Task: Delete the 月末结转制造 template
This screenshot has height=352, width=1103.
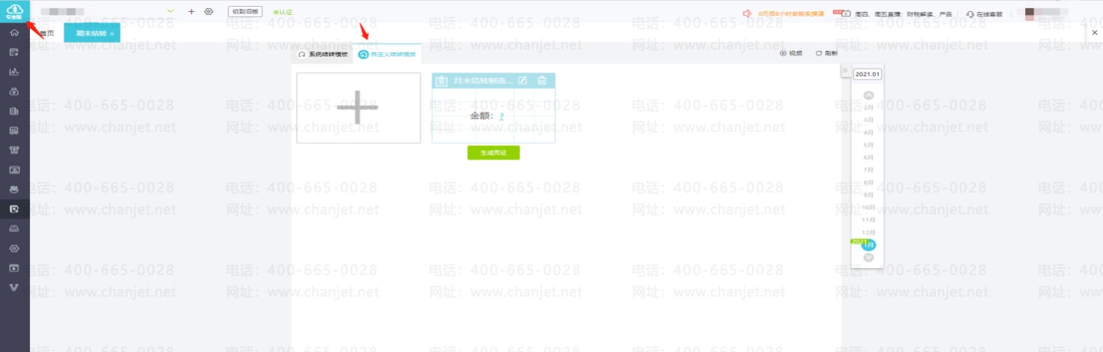Action: [x=542, y=81]
